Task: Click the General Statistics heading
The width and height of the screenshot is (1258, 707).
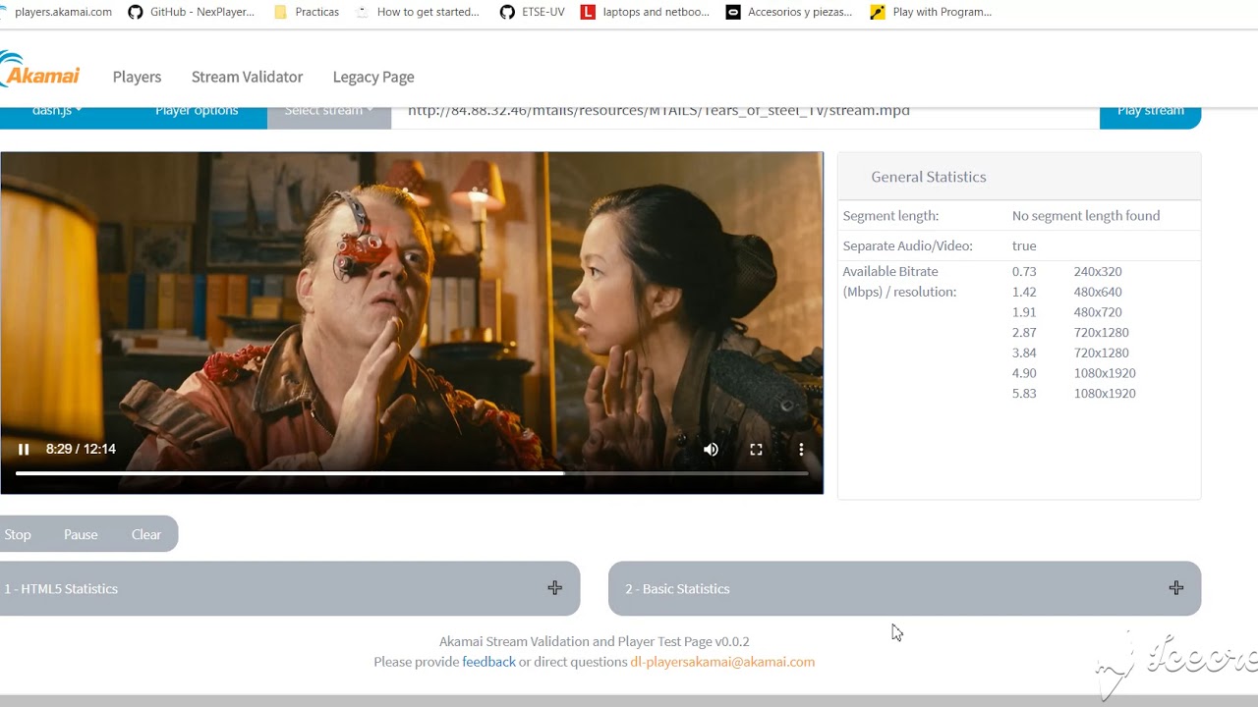Action: pyautogui.click(x=929, y=177)
